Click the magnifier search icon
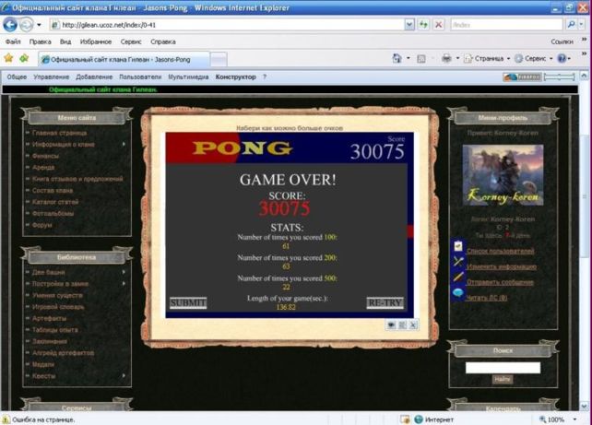Image resolution: width=592 pixels, height=425 pixels. [571, 25]
